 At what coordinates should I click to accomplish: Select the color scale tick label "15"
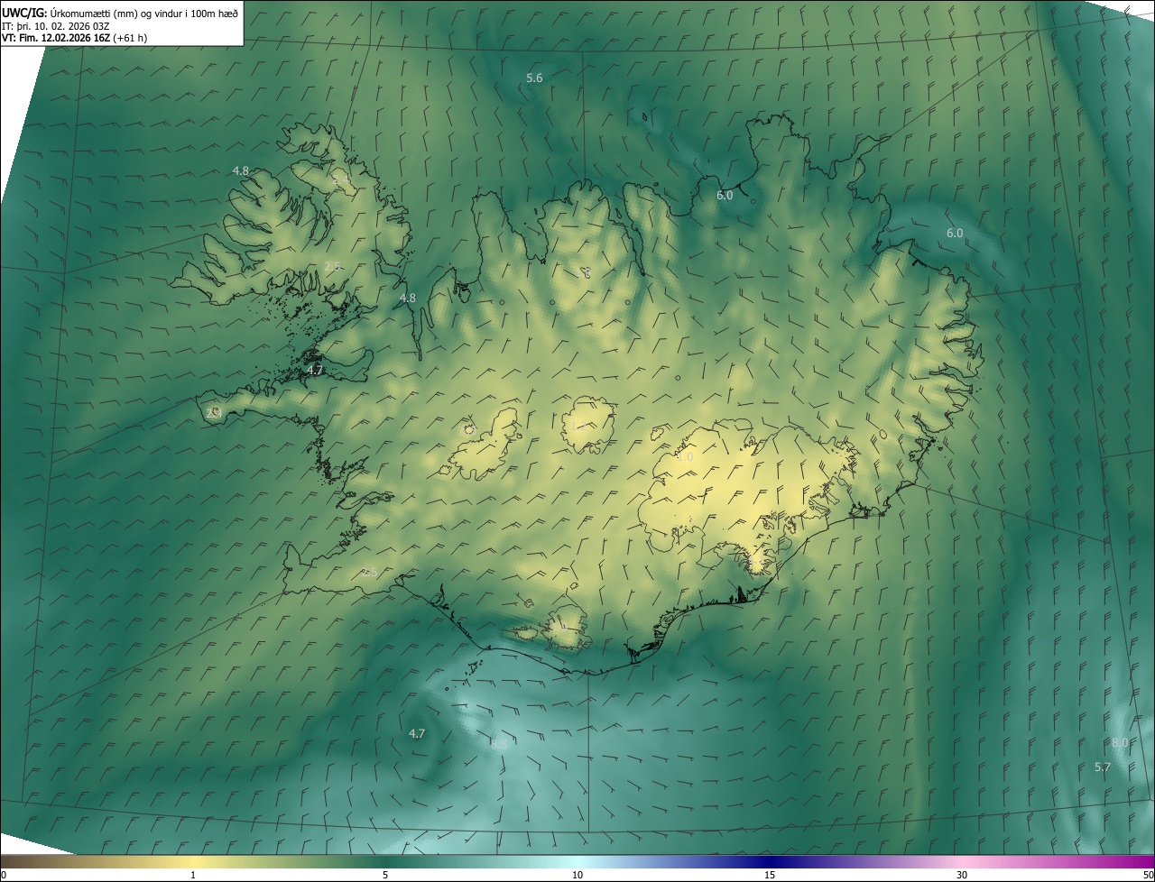[x=770, y=875]
